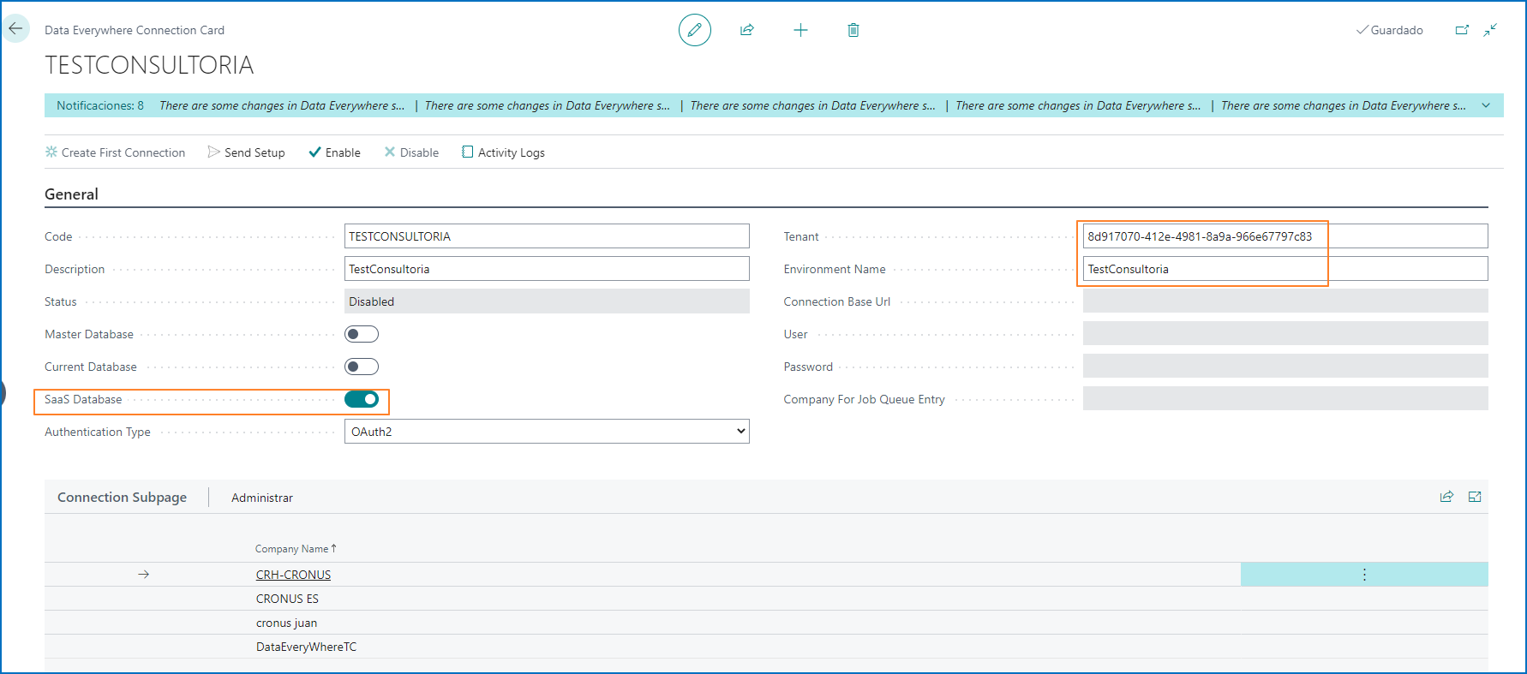Click the pencil edit icon
This screenshot has width=1527, height=674.
tap(695, 30)
